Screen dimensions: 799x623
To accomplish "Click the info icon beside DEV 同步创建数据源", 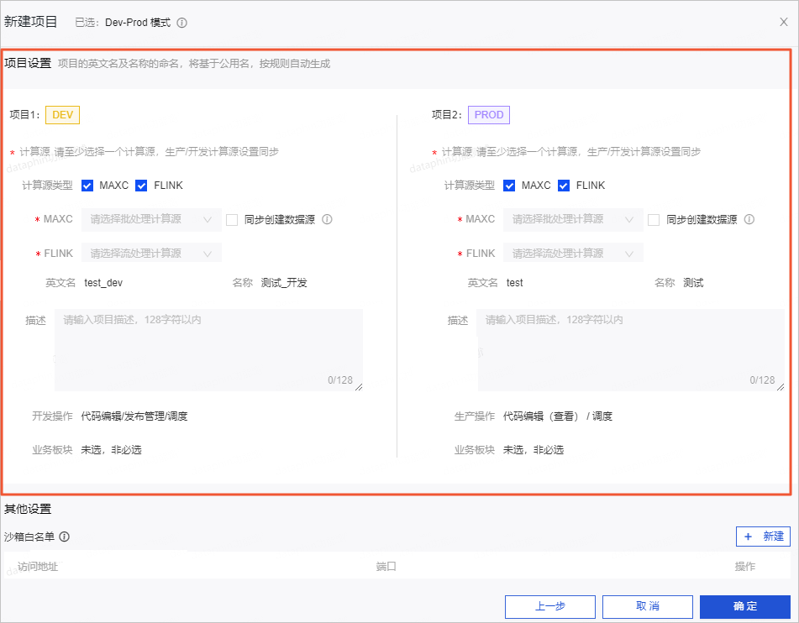I will (x=327, y=219).
